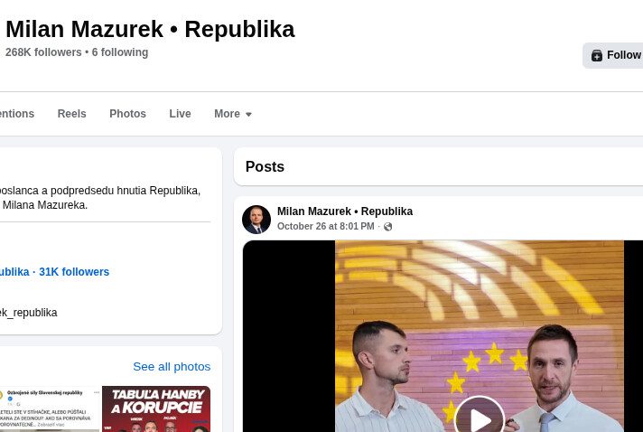Expand the More dropdown arrow
The width and height of the screenshot is (643, 432).
[x=248, y=115]
